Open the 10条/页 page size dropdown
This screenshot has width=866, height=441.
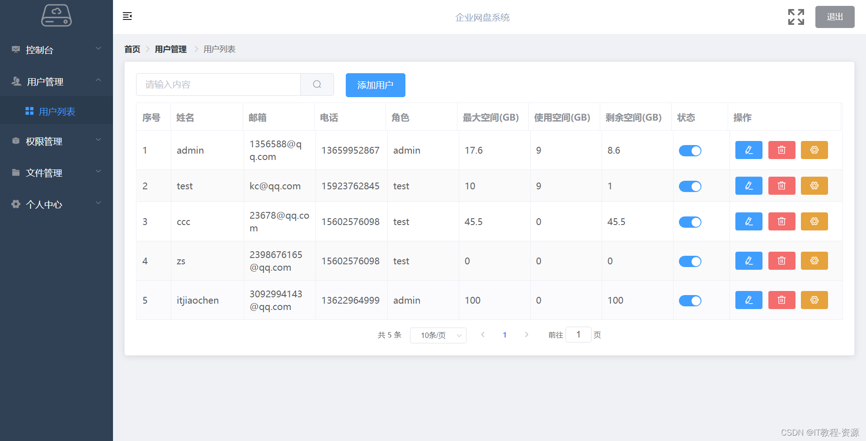coord(438,335)
